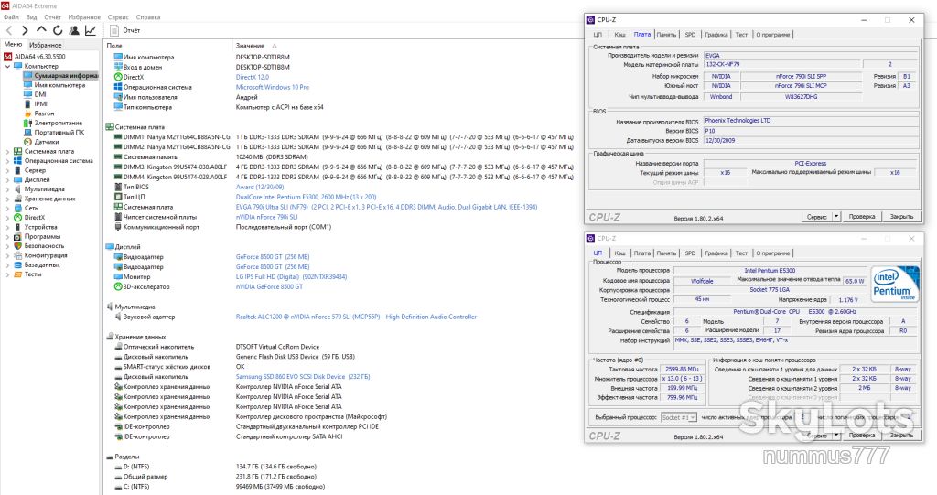This screenshot has width=937, height=495.
Task: Switch to SPD tab in upper CPU-Z window
Action: point(690,35)
